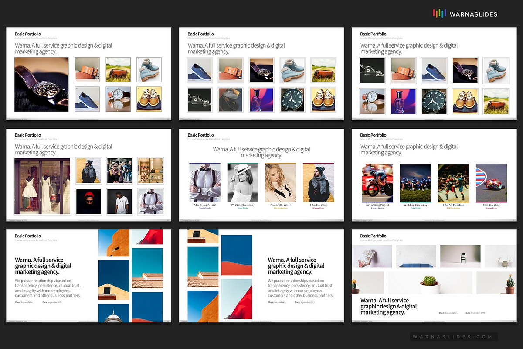Select the white dome building photo
Image resolution: width=523 pixels, height=349 pixels.
pos(114,313)
